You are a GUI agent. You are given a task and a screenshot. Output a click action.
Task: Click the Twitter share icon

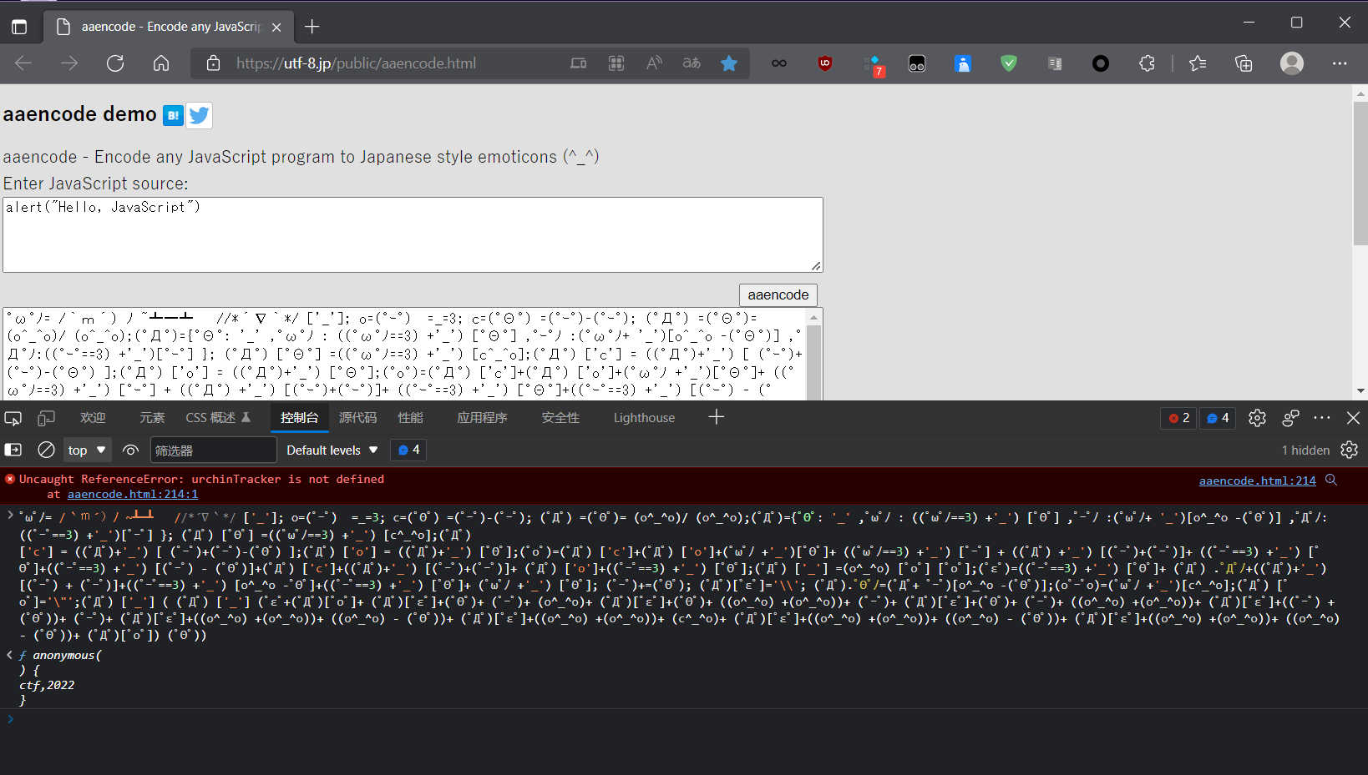pyautogui.click(x=199, y=115)
